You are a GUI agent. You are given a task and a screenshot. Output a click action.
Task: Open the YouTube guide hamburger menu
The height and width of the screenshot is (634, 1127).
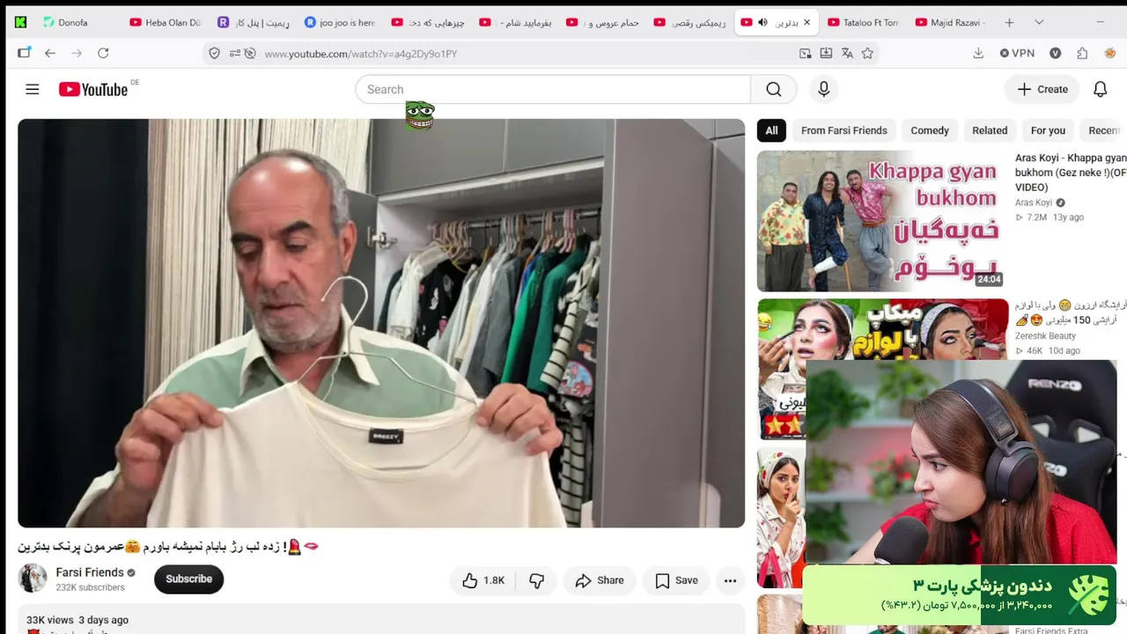pyautogui.click(x=33, y=89)
